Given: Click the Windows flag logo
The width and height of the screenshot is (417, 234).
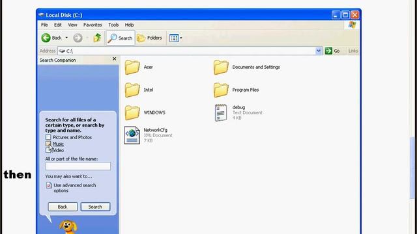Looking at the screenshot, I should [352, 25].
